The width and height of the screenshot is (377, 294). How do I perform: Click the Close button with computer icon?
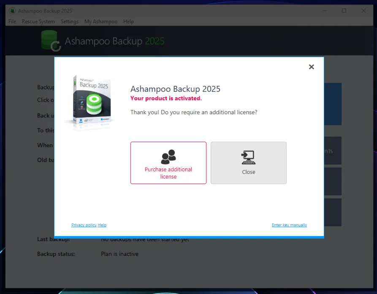pyautogui.click(x=249, y=163)
